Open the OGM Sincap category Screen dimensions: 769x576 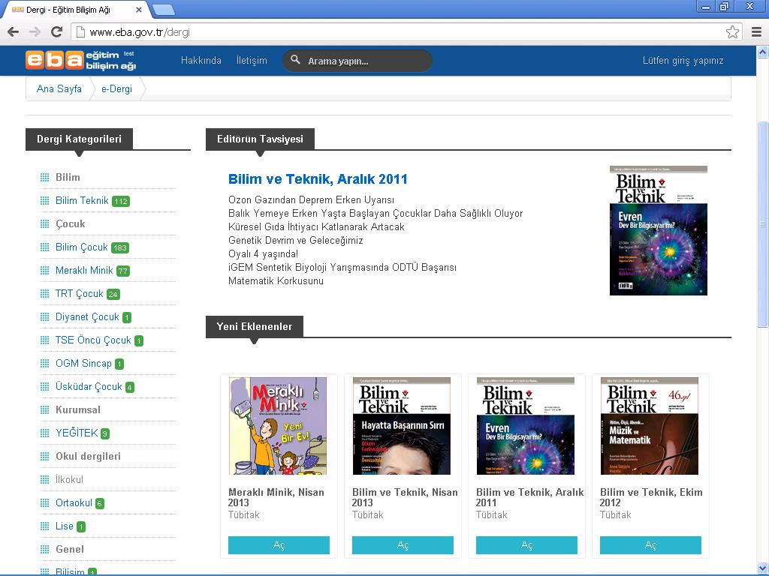coord(83,364)
